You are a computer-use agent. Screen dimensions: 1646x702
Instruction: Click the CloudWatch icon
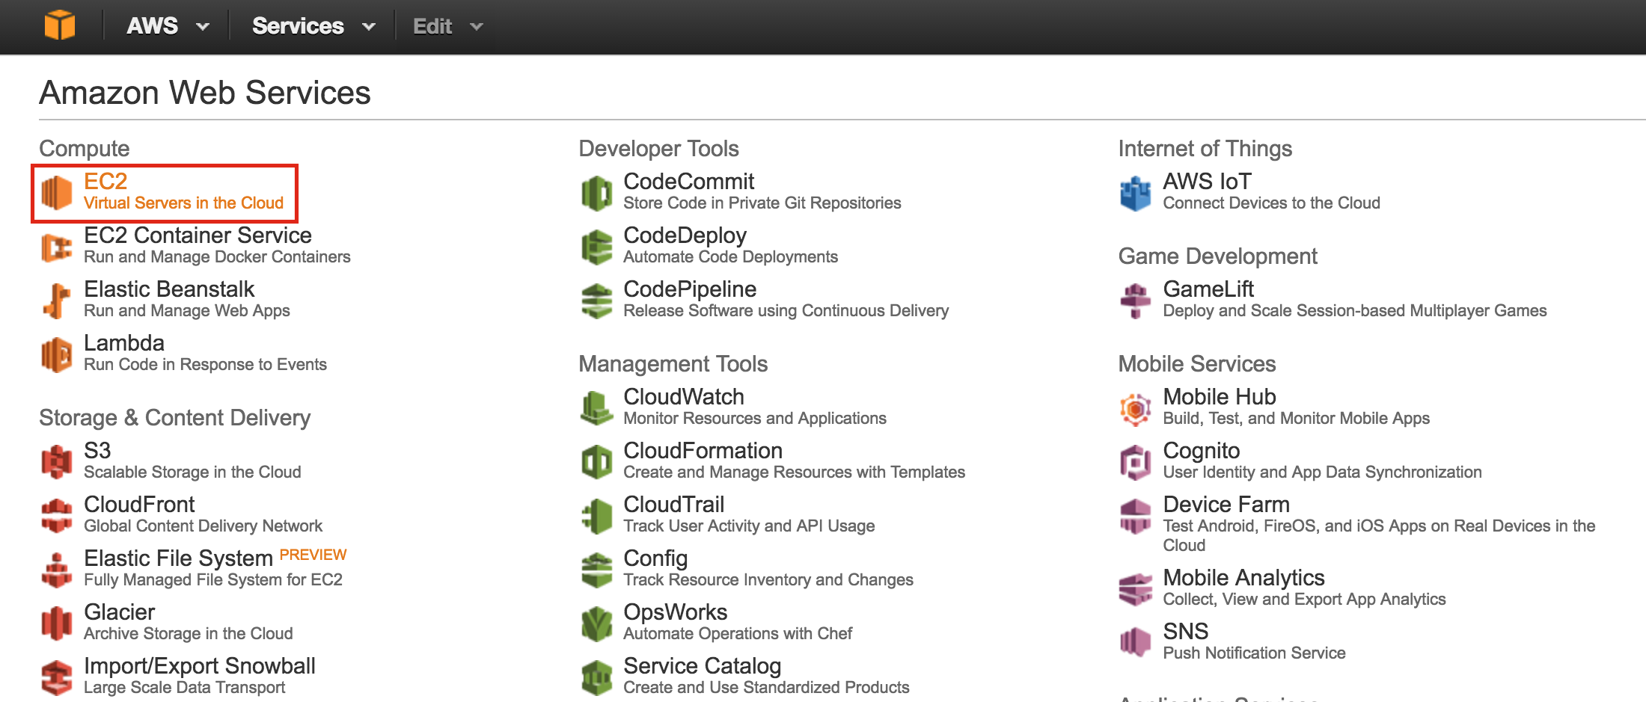pos(597,408)
